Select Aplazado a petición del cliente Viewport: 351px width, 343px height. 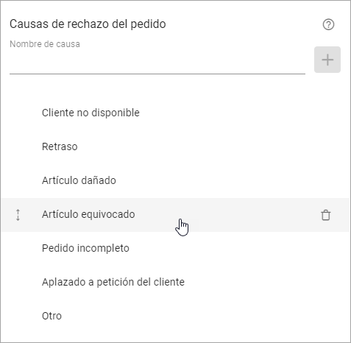[113, 282]
